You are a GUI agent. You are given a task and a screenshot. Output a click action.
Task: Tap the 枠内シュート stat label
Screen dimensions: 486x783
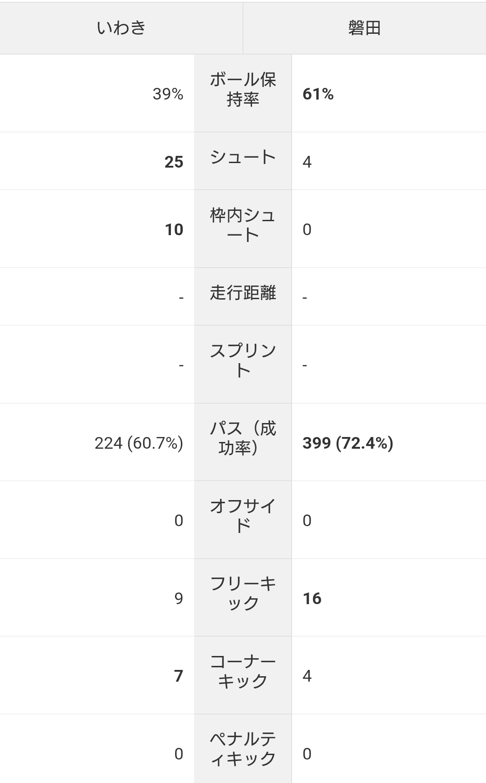click(243, 225)
